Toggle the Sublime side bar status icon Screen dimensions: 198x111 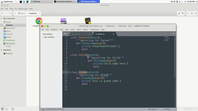pos(43,109)
